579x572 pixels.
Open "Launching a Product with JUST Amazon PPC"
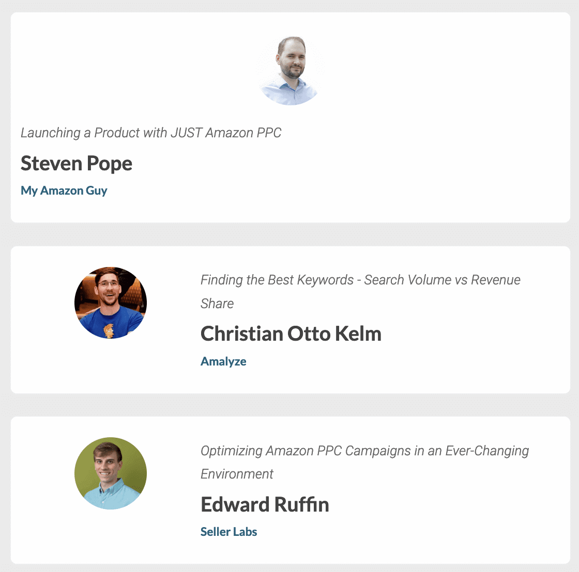click(151, 133)
